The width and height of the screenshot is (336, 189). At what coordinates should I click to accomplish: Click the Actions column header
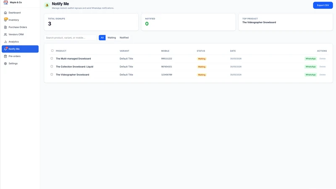coord(322,51)
